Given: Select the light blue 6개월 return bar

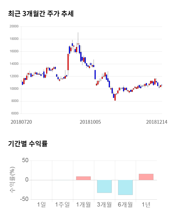Looking at the screenshot, I should (x=125, y=187).
